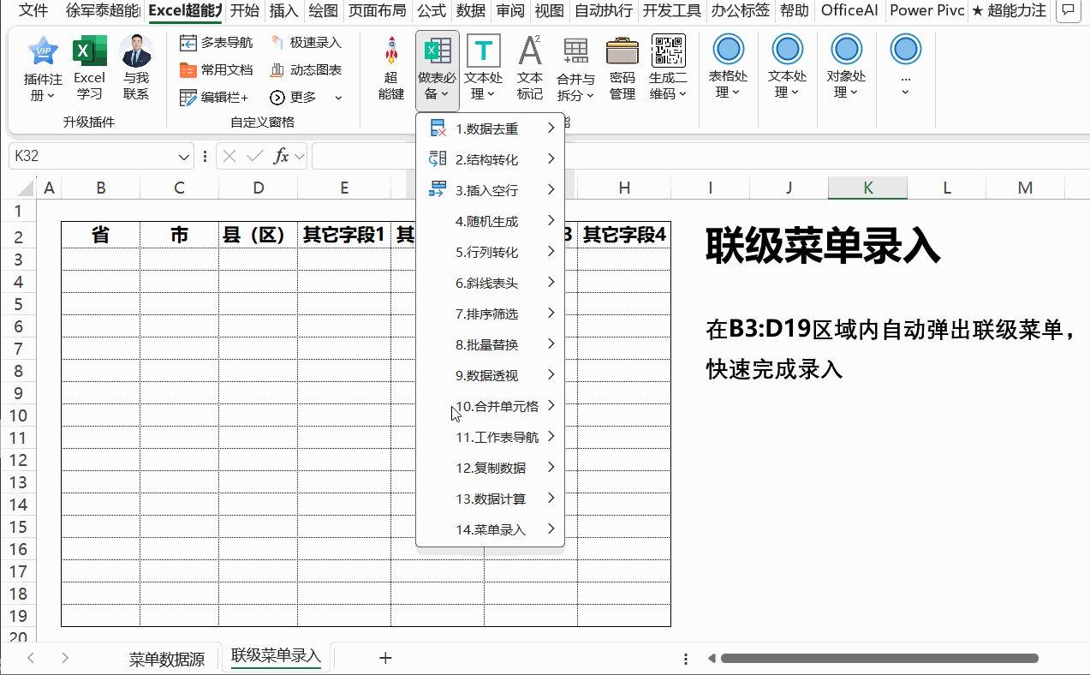This screenshot has height=675, width=1090.
Task: Open 动态图表 tool
Action: click(x=305, y=70)
